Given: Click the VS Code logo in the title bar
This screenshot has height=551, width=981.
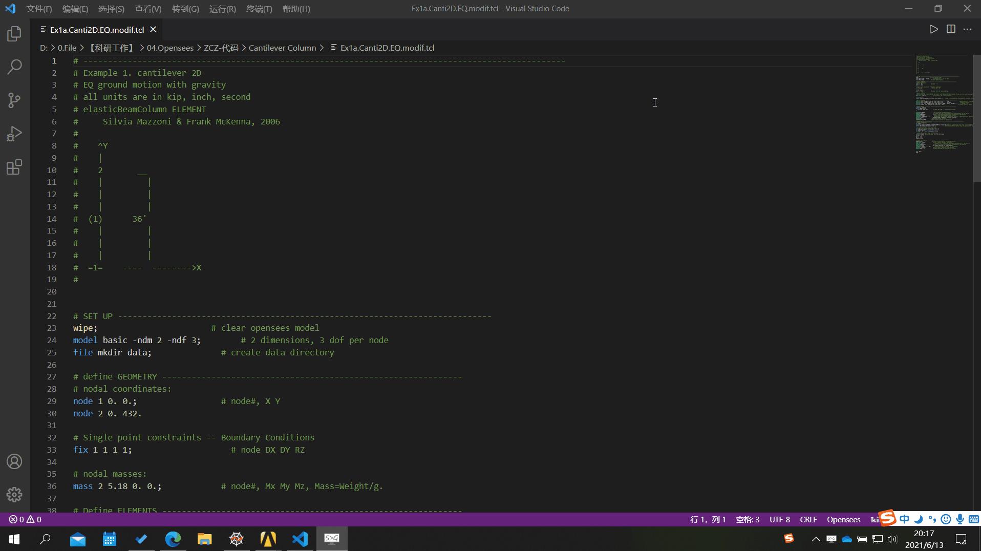Looking at the screenshot, I should coord(10,9).
